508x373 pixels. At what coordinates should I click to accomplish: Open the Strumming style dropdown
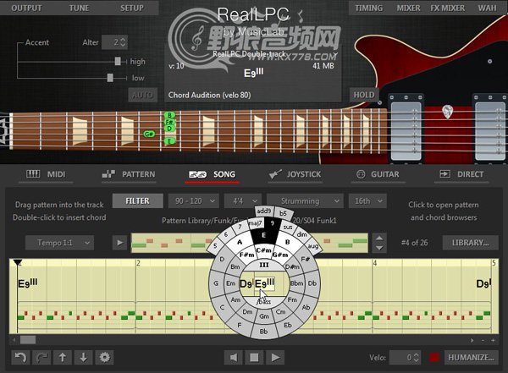click(x=305, y=201)
